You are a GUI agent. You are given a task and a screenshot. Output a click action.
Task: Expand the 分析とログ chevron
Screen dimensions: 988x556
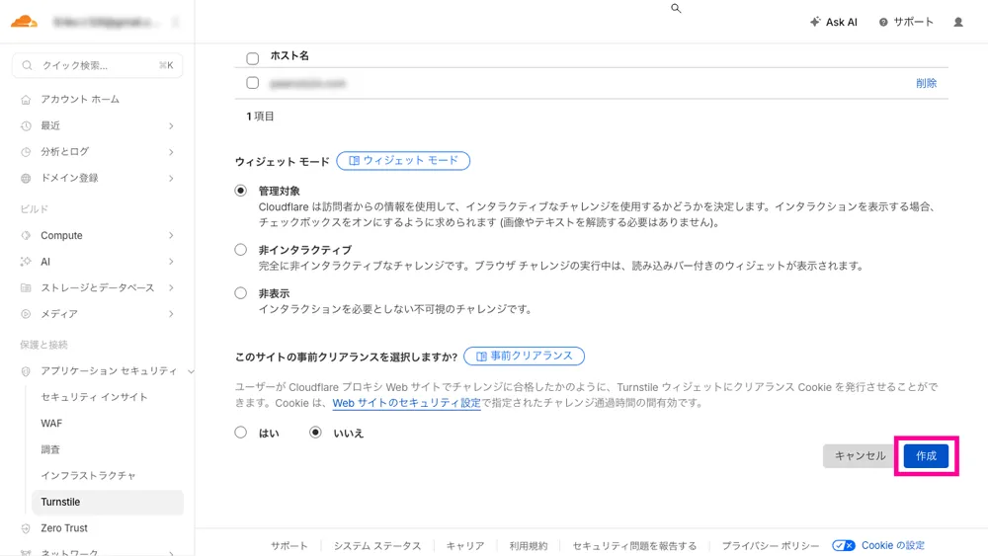[171, 152]
